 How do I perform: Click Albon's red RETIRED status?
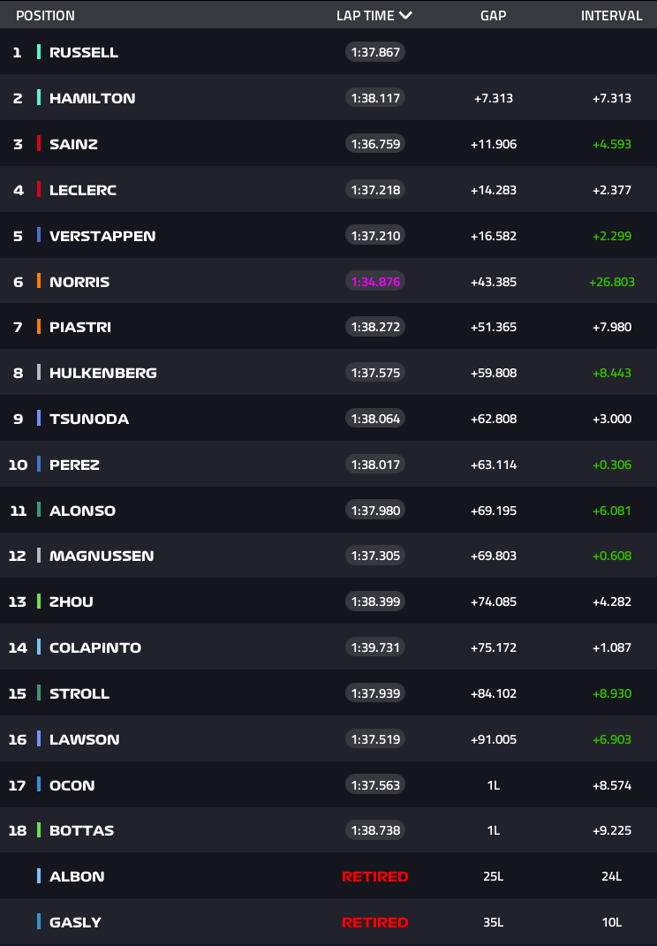pyautogui.click(x=375, y=876)
